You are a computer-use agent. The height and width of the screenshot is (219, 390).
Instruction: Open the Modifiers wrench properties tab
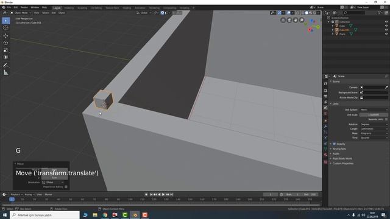coord(325,127)
